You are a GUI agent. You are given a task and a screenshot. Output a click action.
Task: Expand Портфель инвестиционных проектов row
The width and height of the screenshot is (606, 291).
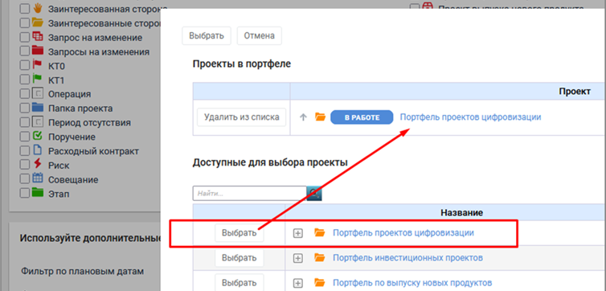coord(297,258)
